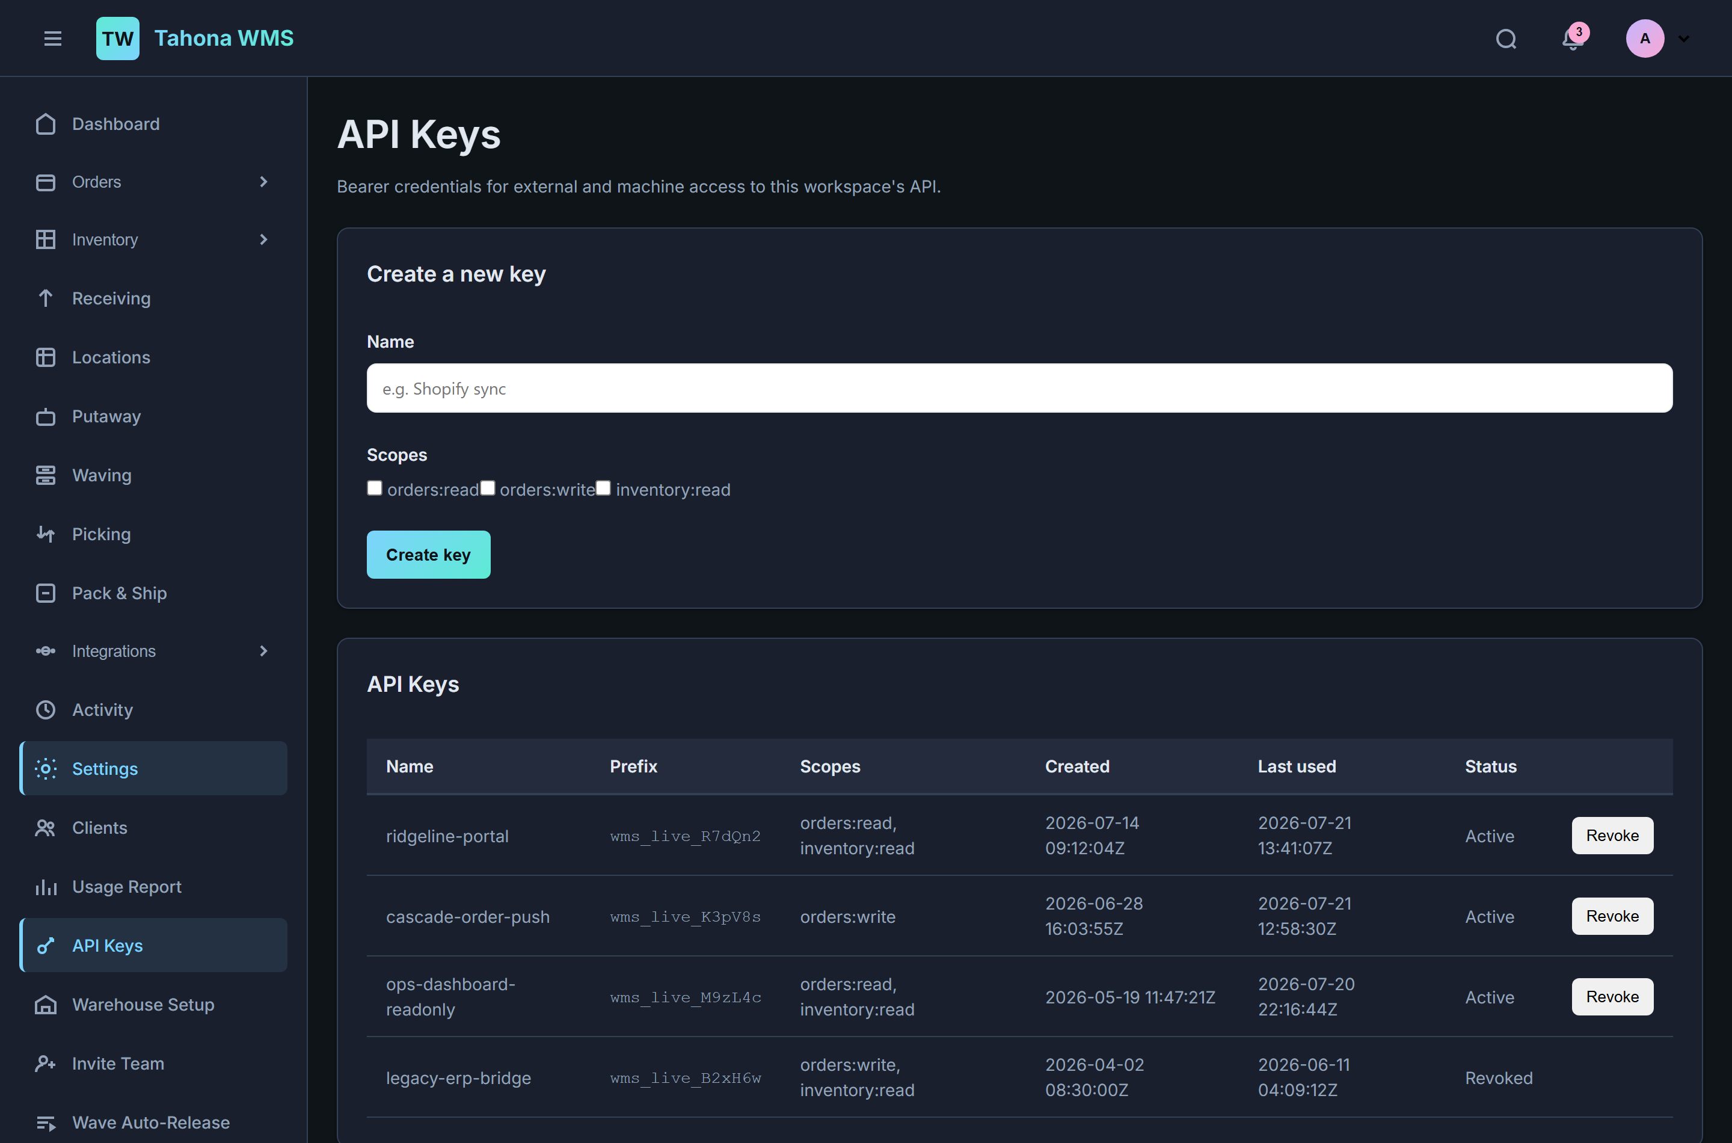Revoke the ops-dashboard-readonly key
This screenshot has width=1732, height=1143.
1612,996
